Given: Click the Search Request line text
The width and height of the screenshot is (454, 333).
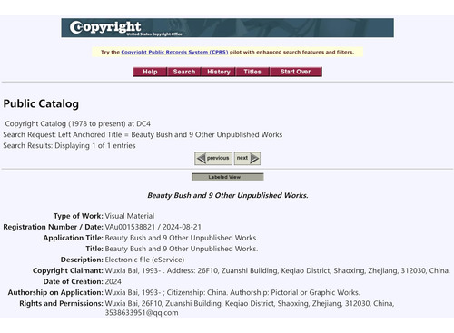Looking at the screenshot, I should pos(143,134).
